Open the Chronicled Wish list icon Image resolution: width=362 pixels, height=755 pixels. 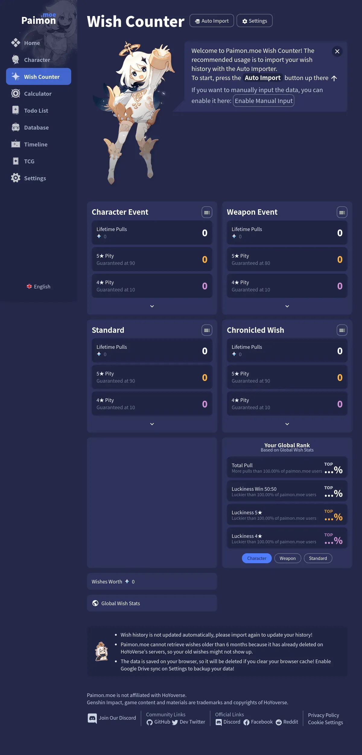click(342, 330)
